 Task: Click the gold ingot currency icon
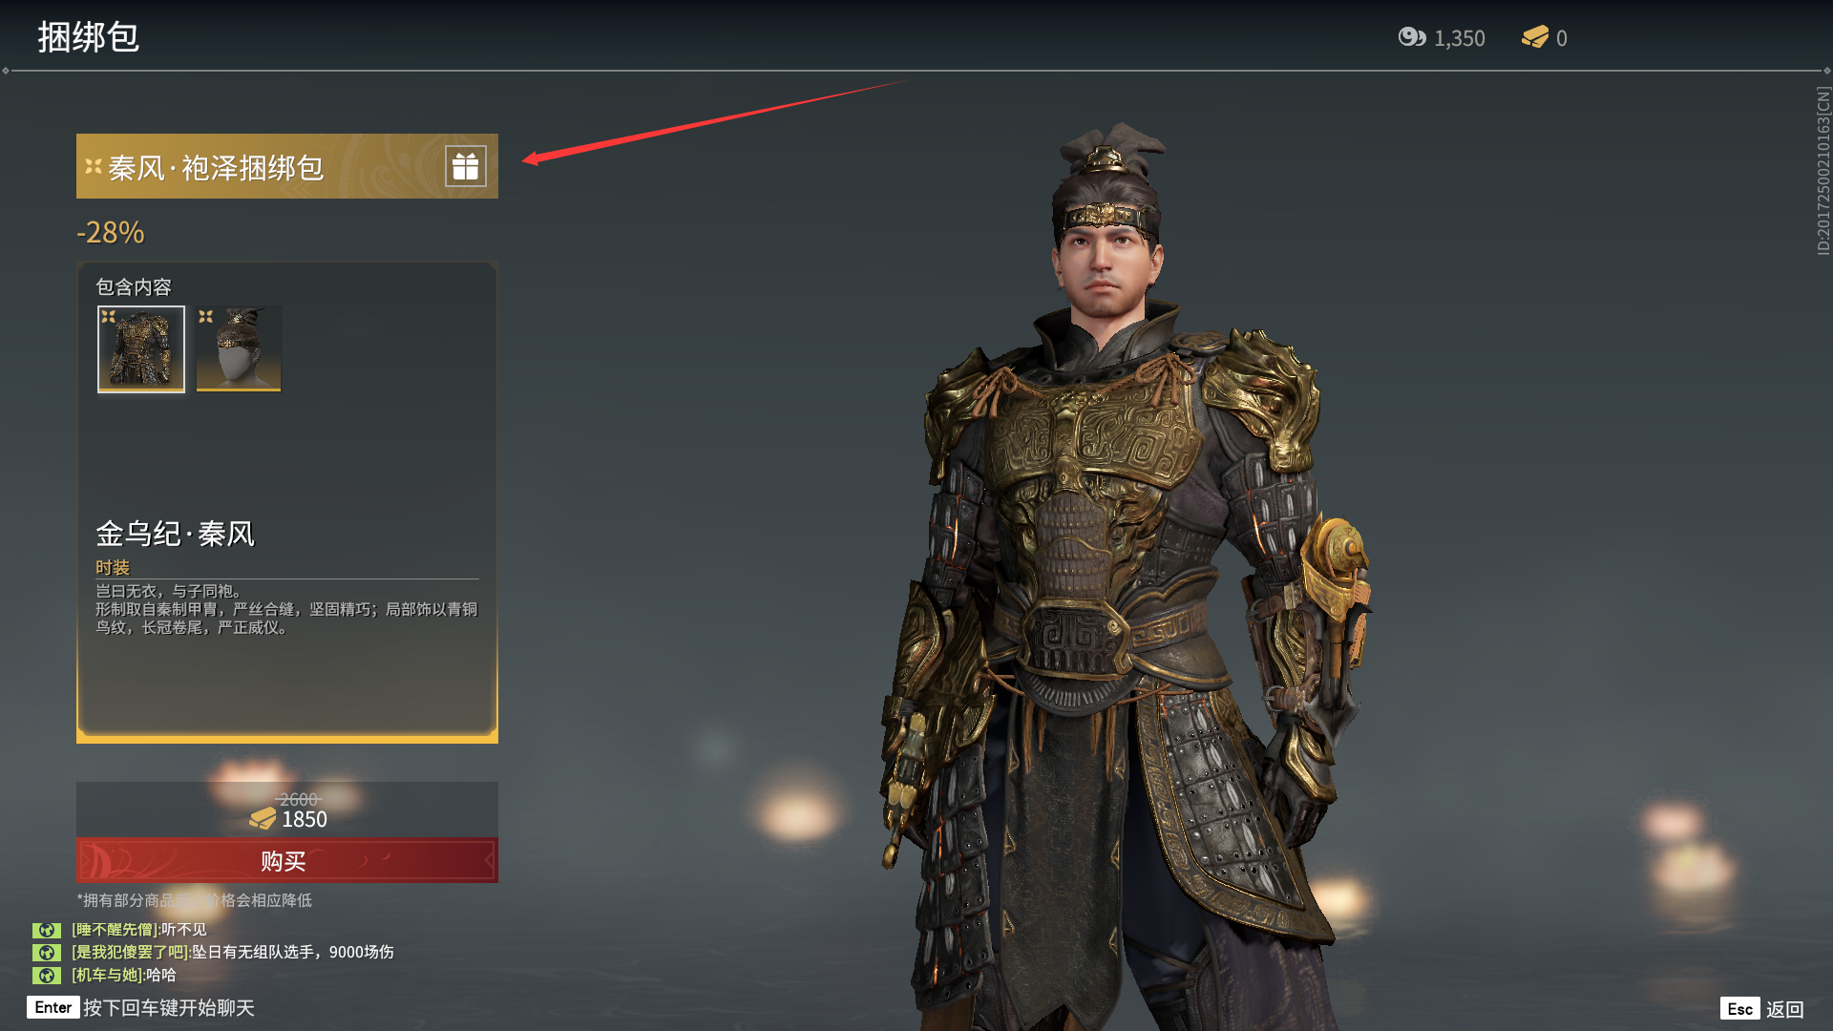(1535, 37)
